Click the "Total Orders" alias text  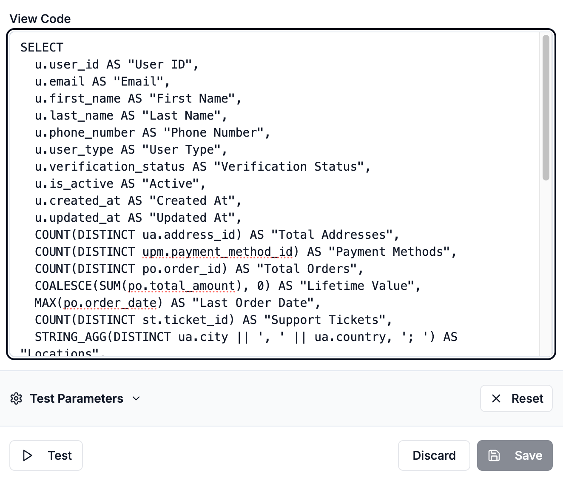point(307,269)
